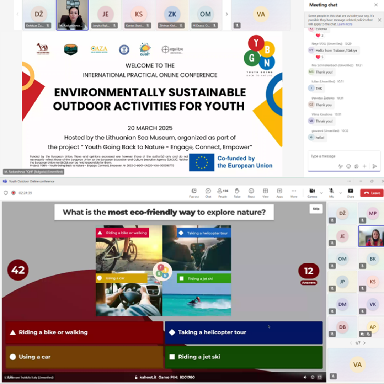This screenshot has height=384, width=384.
Task: Select green answer button Riding a jet ski
Action: coord(244,357)
